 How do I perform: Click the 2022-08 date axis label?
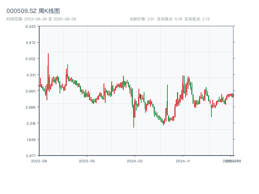coord(39,161)
